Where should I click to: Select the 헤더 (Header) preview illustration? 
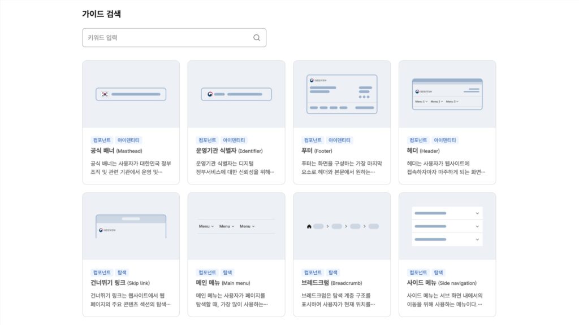(447, 94)
